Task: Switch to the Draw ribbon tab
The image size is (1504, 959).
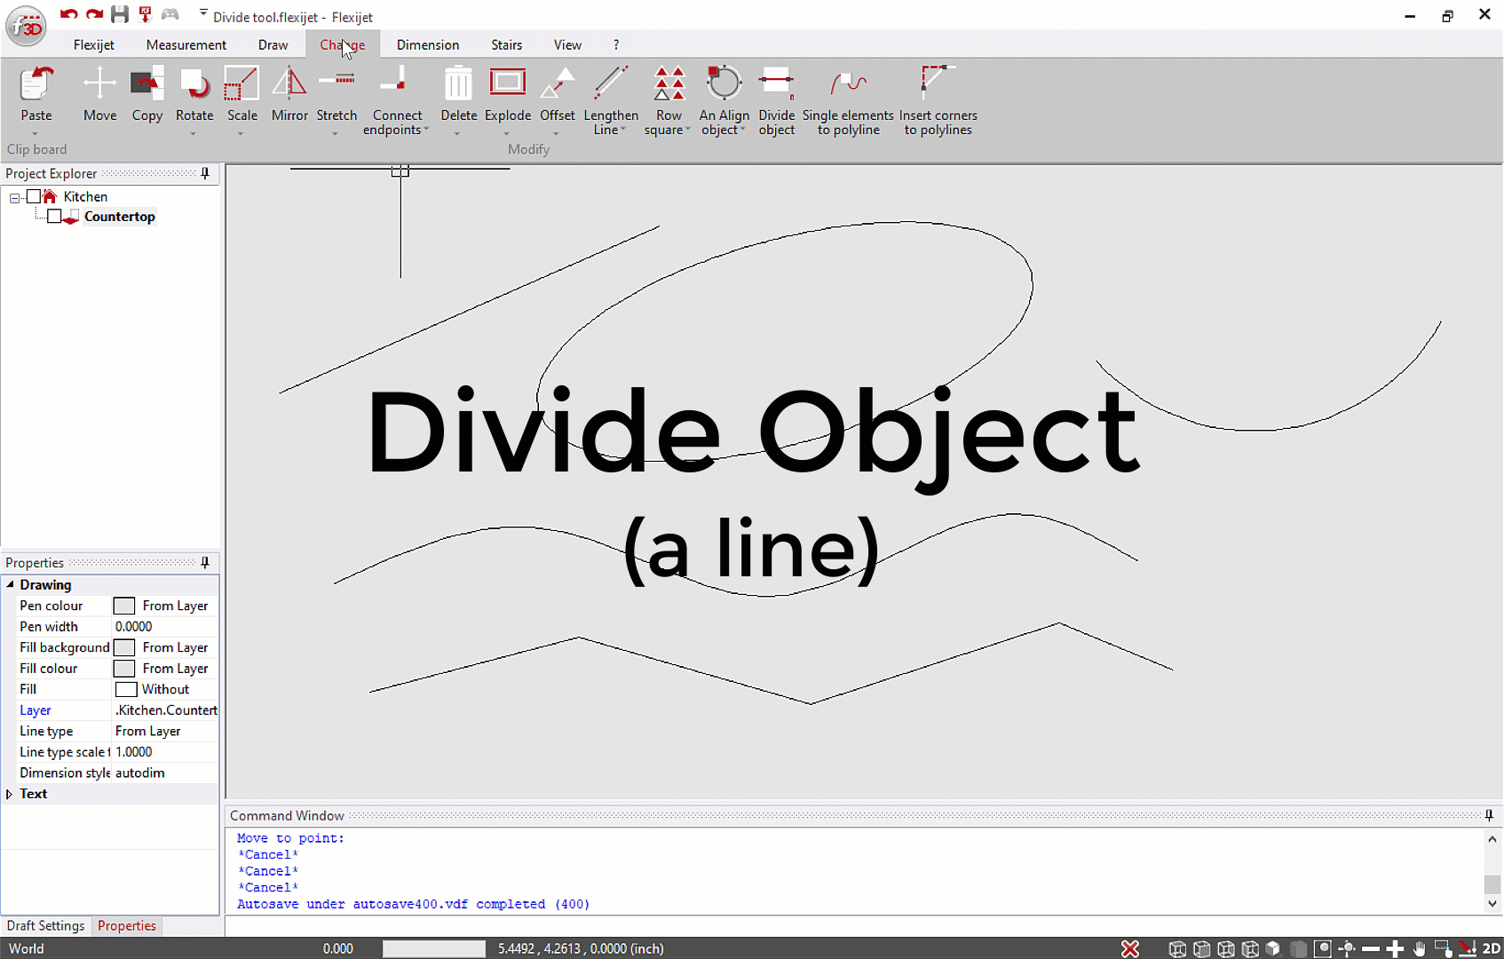Action: pyautogui.click(x=273, y=44)
